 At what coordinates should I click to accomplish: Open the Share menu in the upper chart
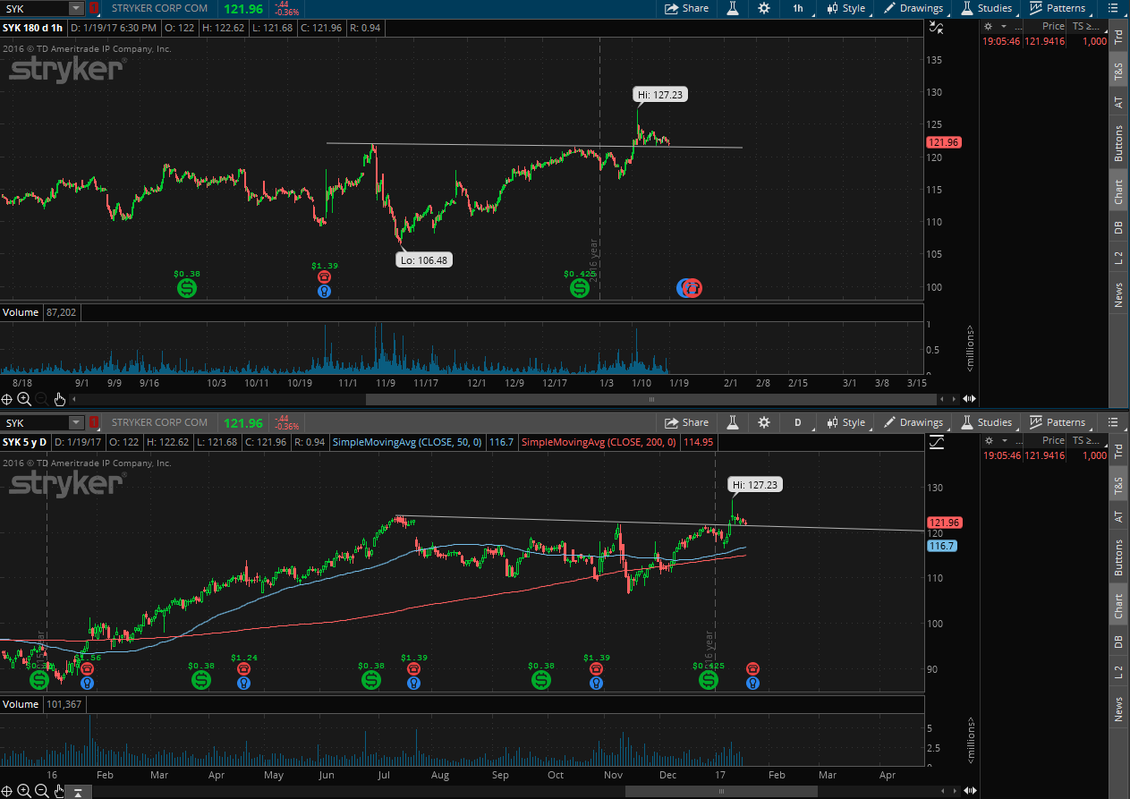(x=686, y=8)
